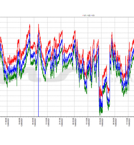
Task: Click the 04:29:00 13/06/2021 axis label
Action: pos(34,122)
